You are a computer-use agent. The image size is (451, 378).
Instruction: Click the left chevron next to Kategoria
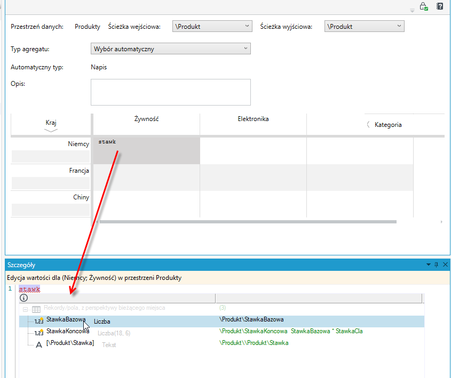point(368,125)
